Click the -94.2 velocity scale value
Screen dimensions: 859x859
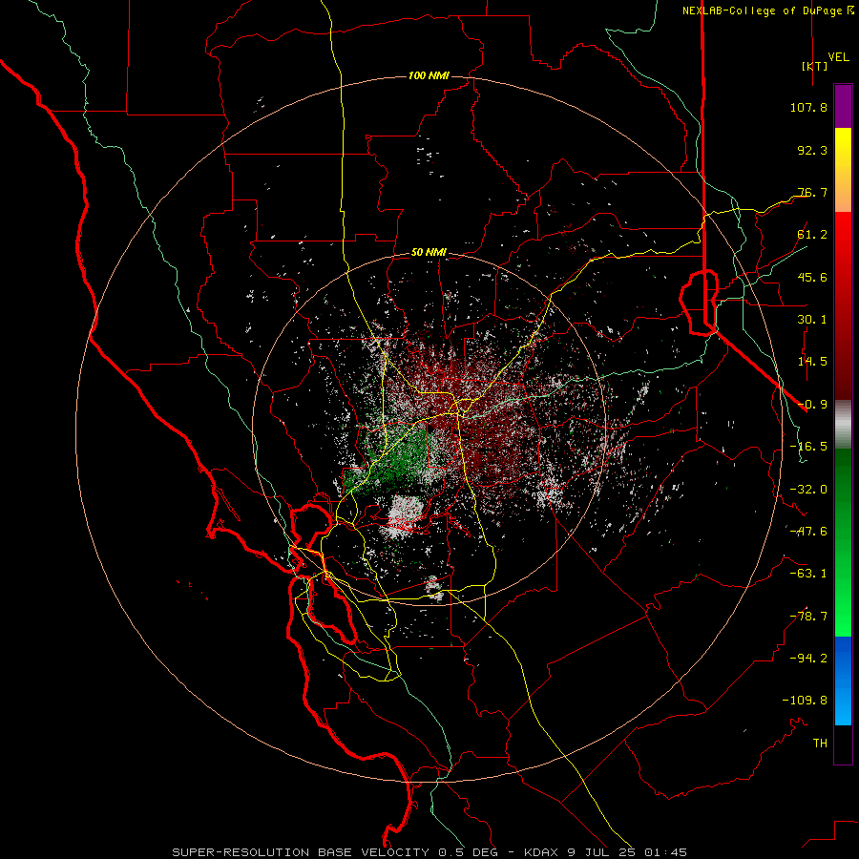click(x=808, y=659)
